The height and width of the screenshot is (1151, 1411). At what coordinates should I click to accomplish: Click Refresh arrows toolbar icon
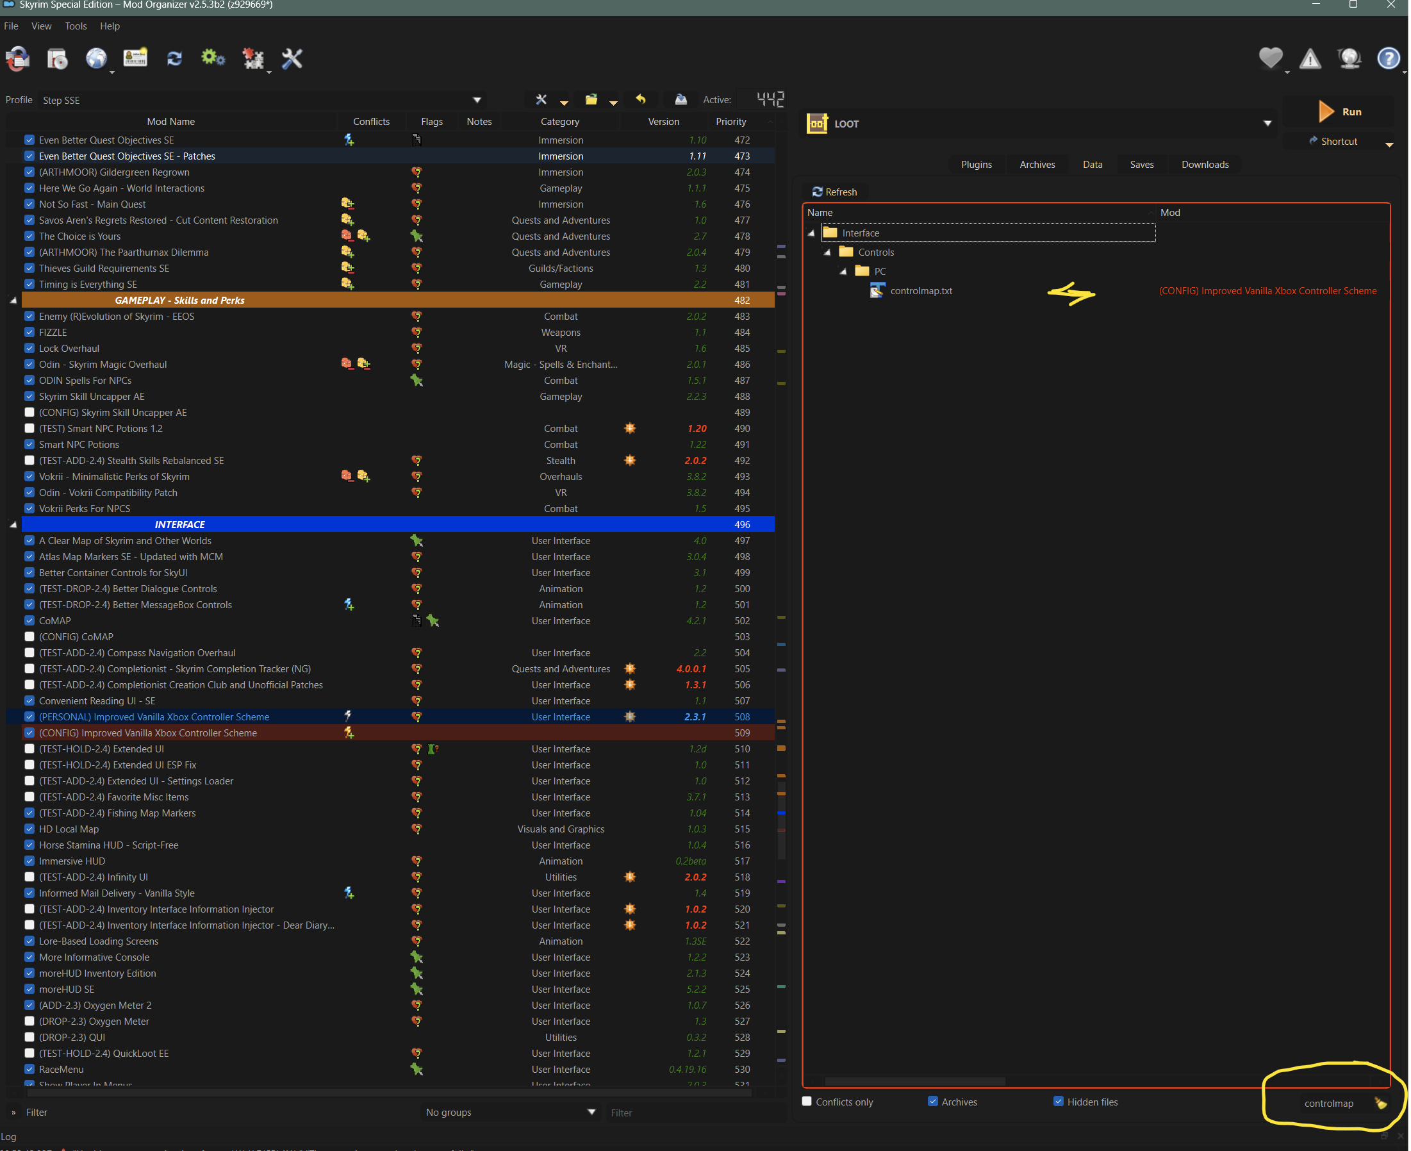point(174,59)
